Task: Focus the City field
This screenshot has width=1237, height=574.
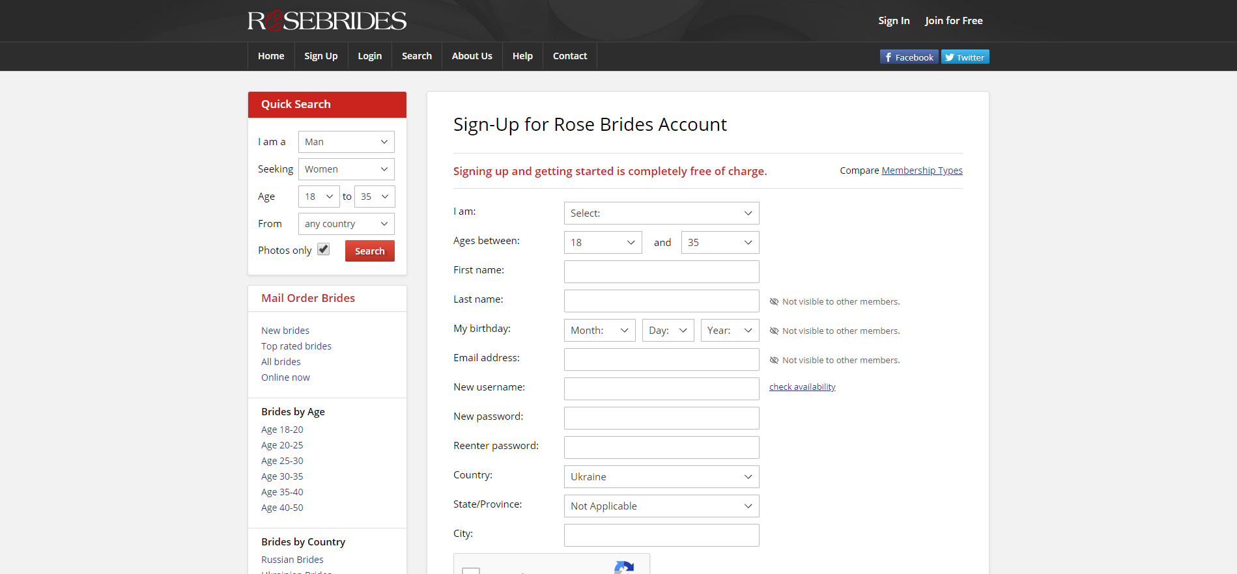Action: tap(661, 535)
